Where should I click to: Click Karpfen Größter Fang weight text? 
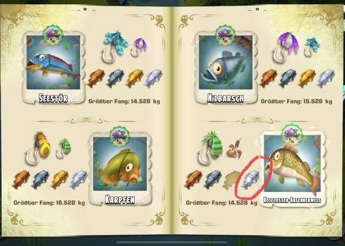(49, 203)
